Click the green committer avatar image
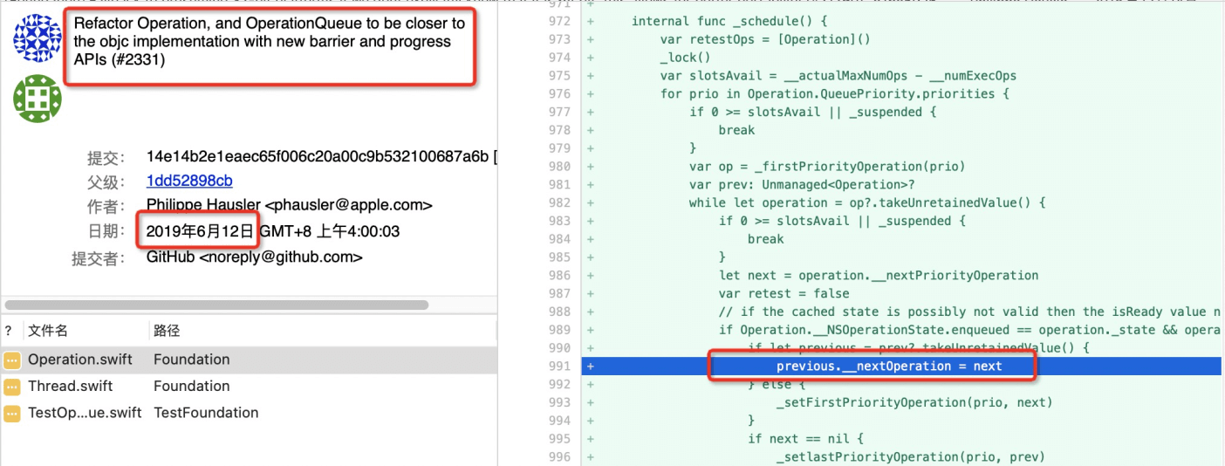 click(x=37, y=99)
